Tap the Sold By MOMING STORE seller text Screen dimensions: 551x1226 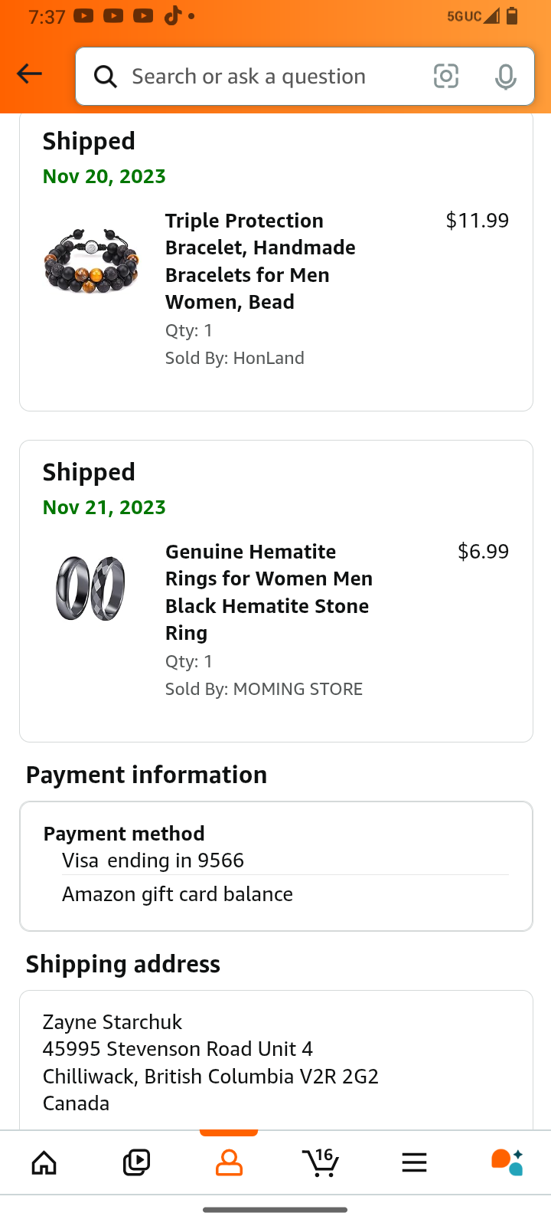pyautogui.click(x=264, y=689)
